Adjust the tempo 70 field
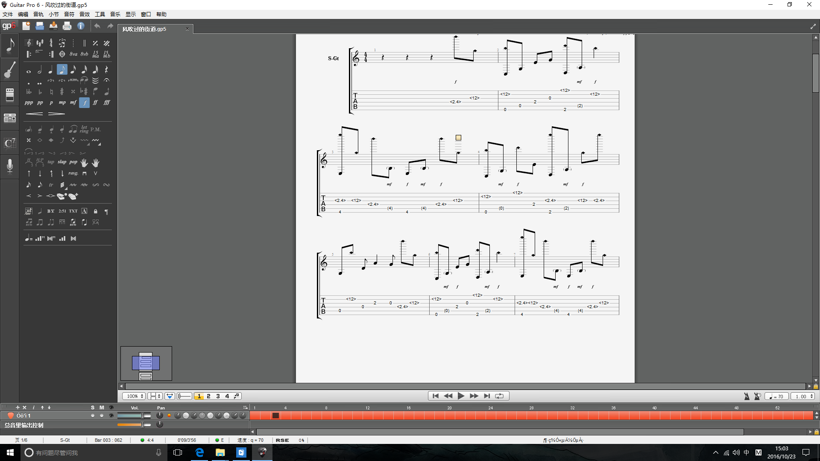Screen dimensions: 820x461 (x=776, y=397)
